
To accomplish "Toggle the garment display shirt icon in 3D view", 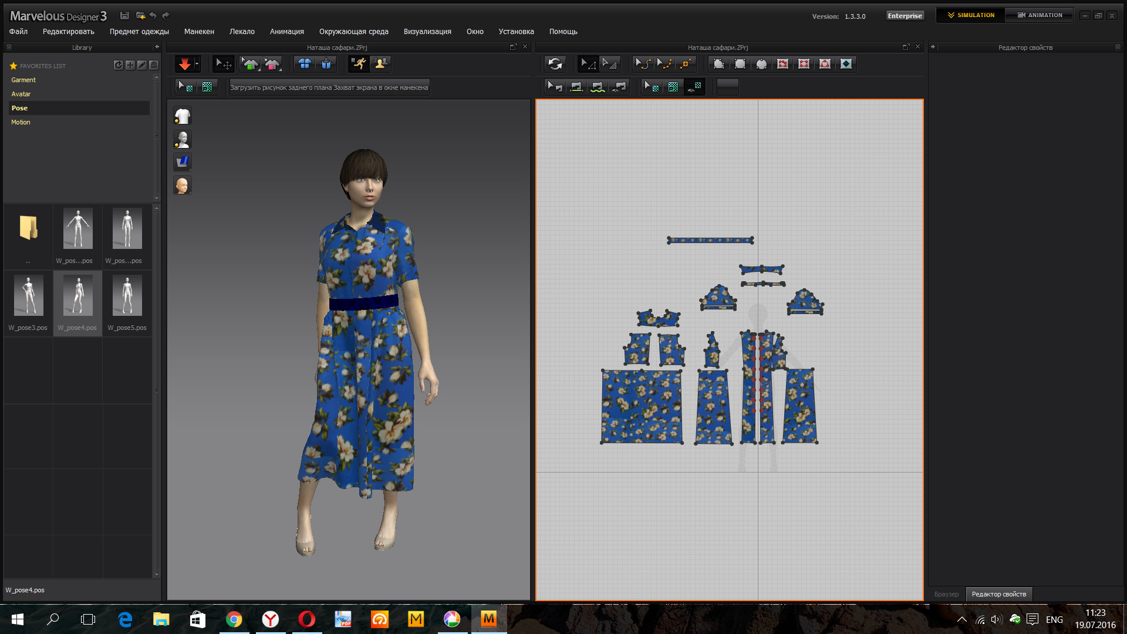I will (182, 116).
